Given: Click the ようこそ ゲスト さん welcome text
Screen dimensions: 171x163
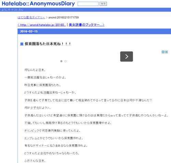Looking at the screenshot, I should click(12, 10).
